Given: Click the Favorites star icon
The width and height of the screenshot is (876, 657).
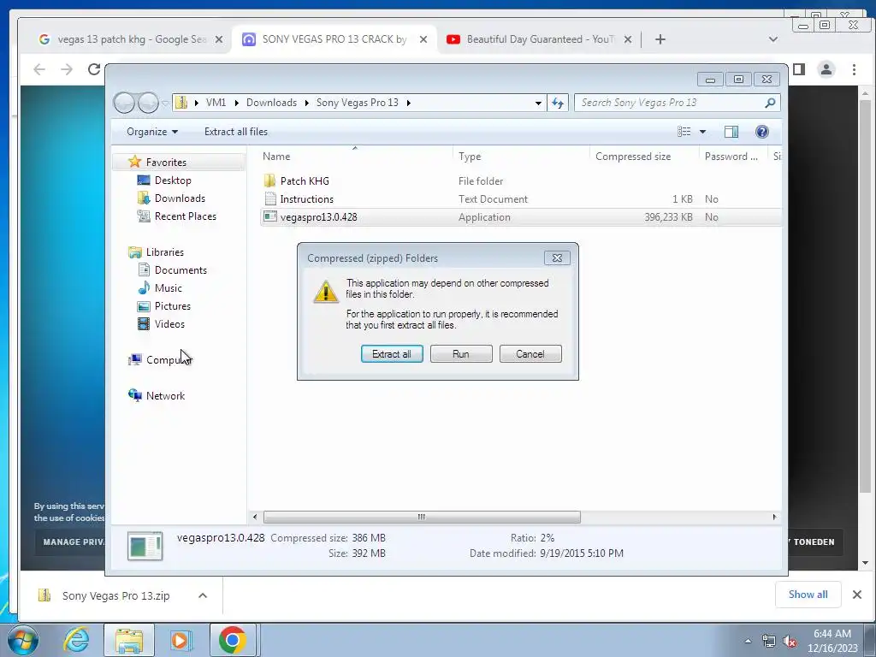Looking at the screenshot, I should point(134,162).
